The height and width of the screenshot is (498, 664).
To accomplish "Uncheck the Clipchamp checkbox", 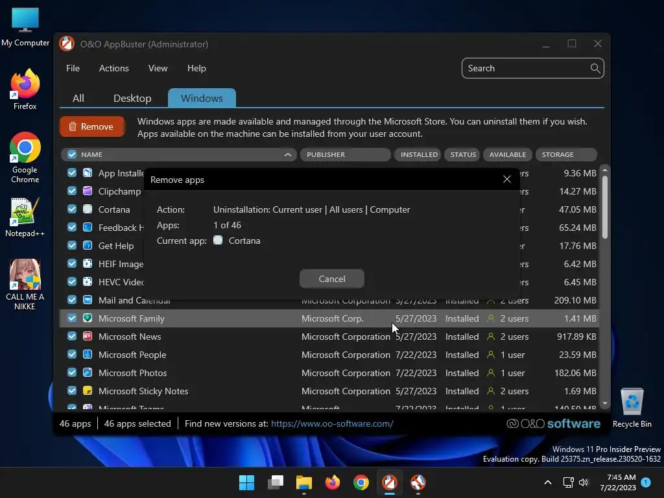I will [72, 191].
